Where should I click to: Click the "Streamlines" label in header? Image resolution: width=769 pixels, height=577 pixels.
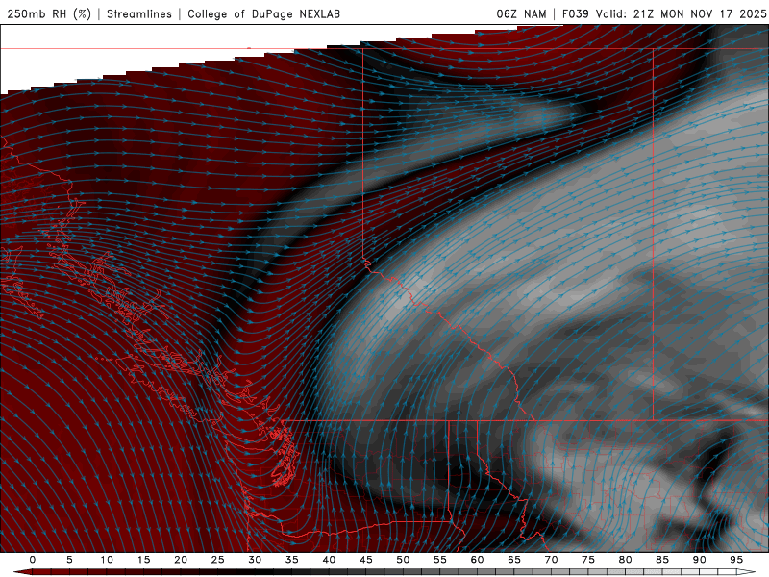pyautogui.click(x=139, y=13)
